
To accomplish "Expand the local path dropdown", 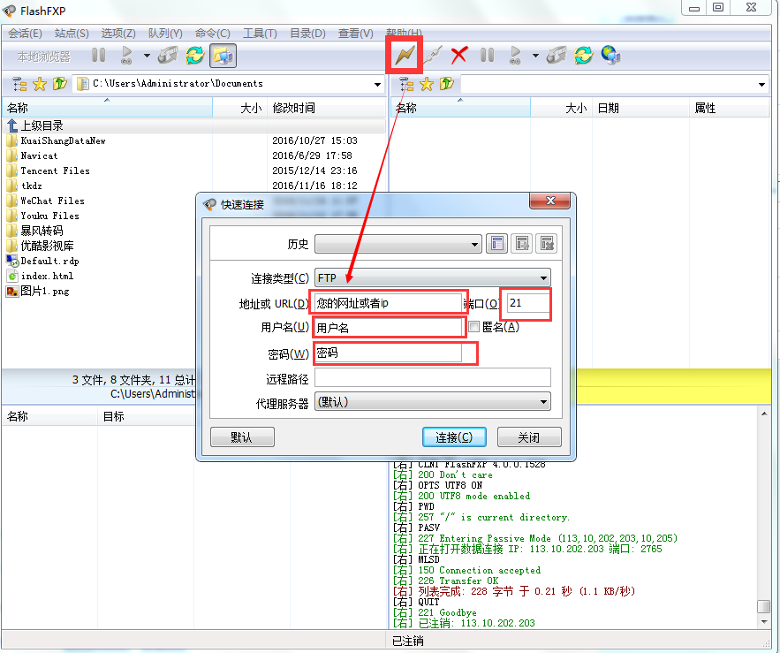I will 377,84.
